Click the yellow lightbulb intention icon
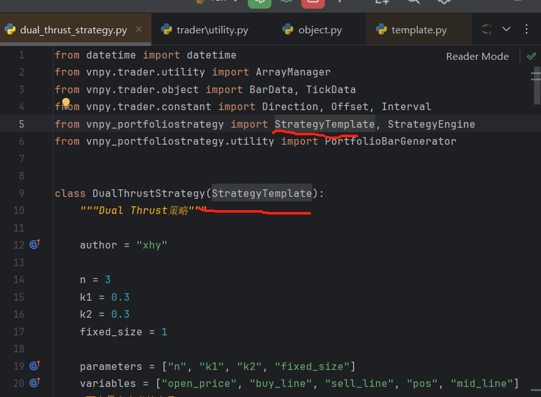541x397 pixels. 66,103
